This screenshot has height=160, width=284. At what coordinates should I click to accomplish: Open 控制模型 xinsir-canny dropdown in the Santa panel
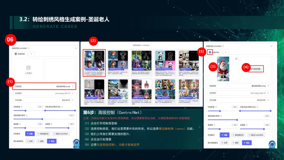(x=239, y=93)
